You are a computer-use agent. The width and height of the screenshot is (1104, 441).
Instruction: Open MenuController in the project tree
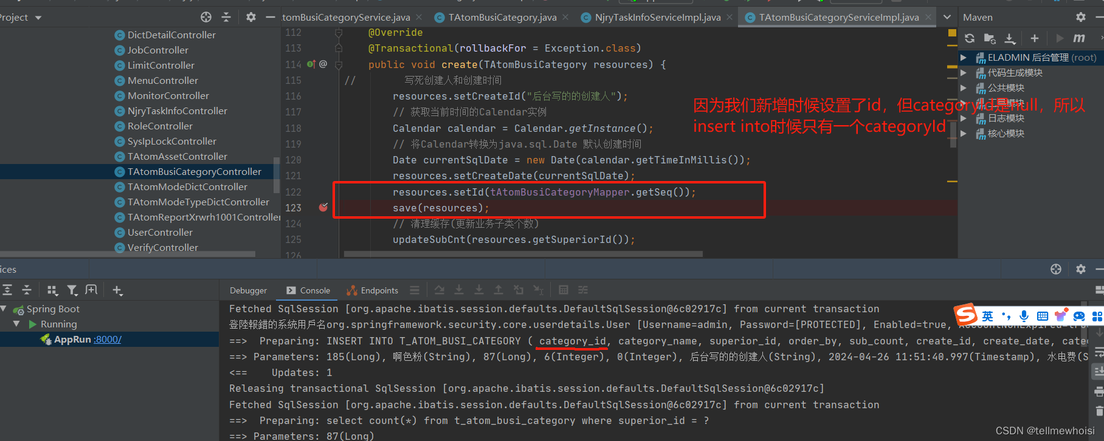(x=163, y=81)
